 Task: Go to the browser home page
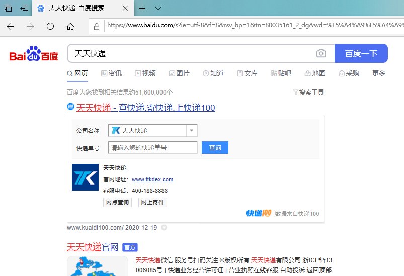[x=70, y=26]
